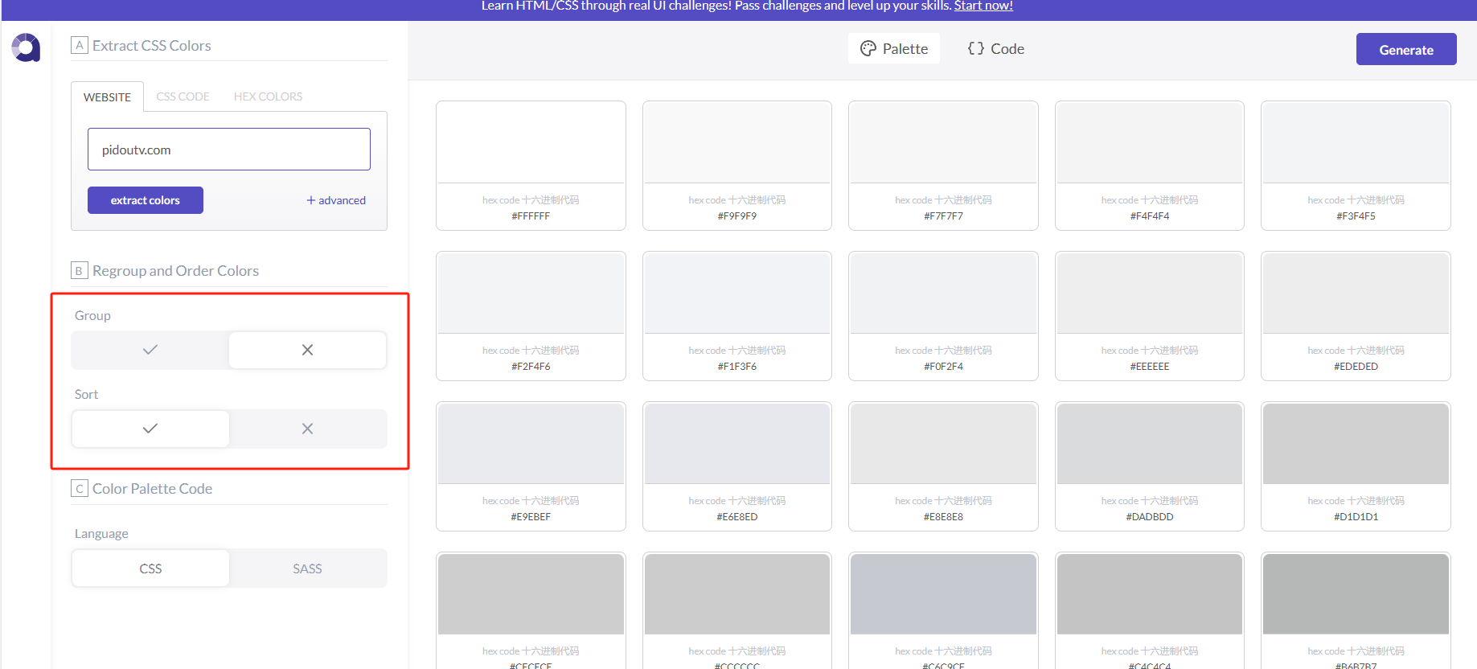Click the Generate button
The image size is (1477, 669).
point(1405,50)
